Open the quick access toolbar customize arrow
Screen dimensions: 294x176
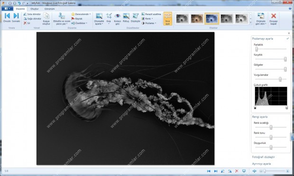pos(28,3)
